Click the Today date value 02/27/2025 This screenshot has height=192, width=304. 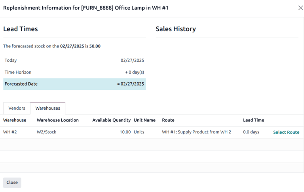132,60
